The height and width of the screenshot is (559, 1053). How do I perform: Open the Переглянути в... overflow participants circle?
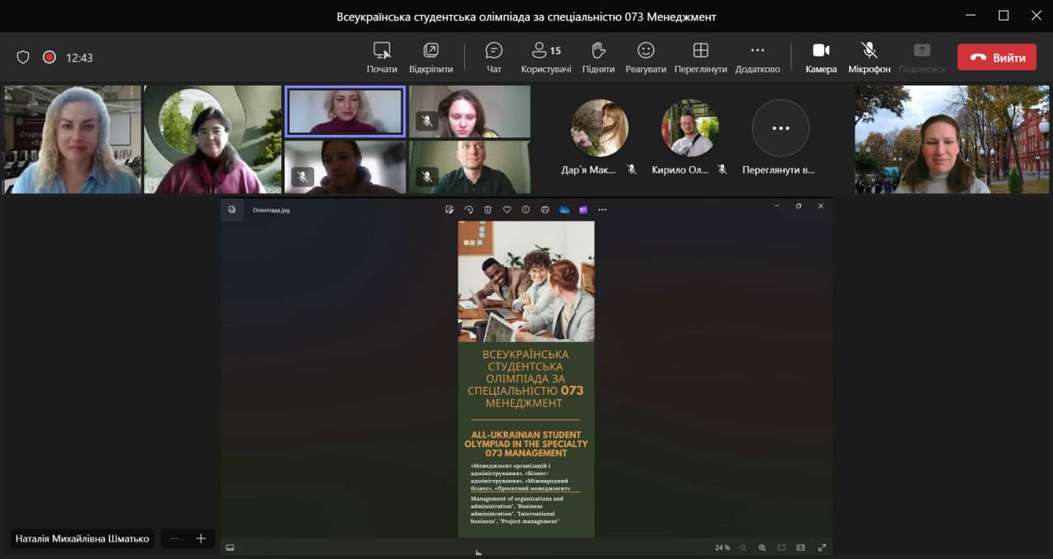[x=780, y=128]
